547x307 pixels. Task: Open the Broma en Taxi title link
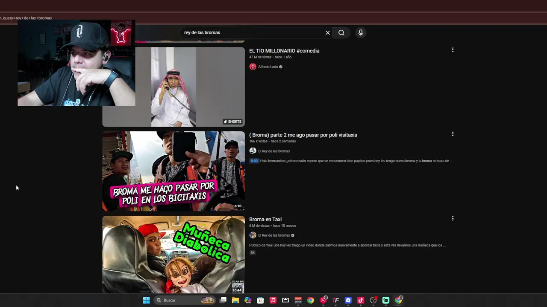click(265, 219)
